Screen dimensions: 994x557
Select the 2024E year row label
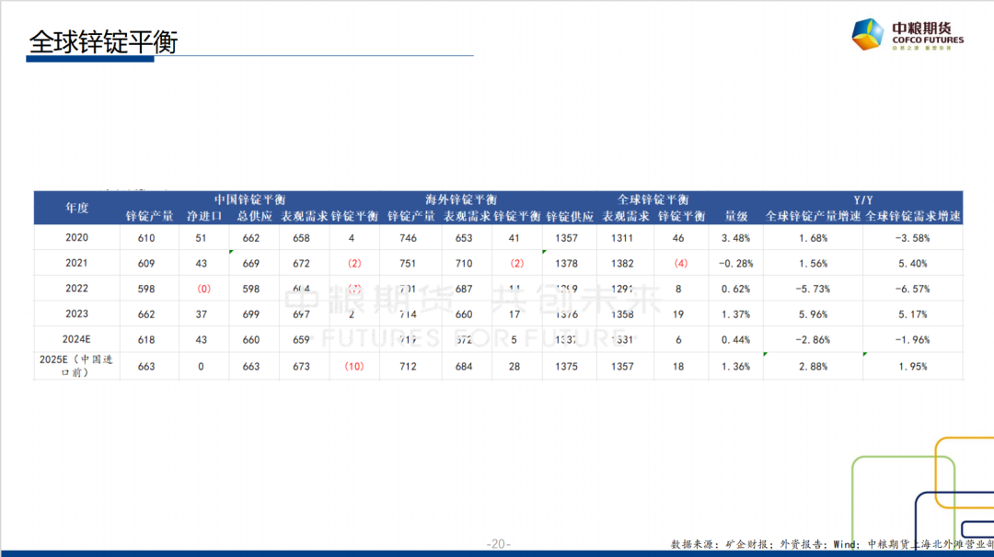[x=76, y=338]
